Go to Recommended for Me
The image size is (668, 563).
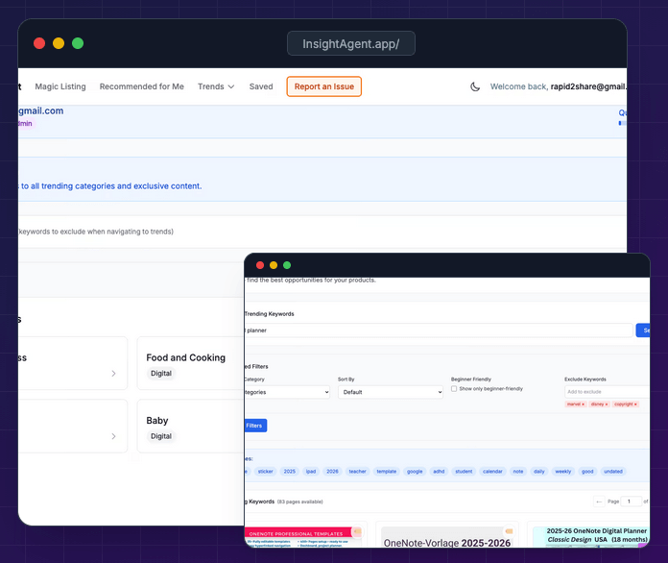point(141,86)
